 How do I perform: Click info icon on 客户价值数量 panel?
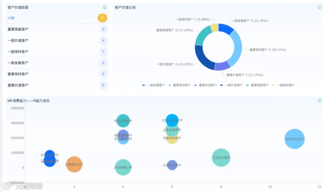click(105, 8)
